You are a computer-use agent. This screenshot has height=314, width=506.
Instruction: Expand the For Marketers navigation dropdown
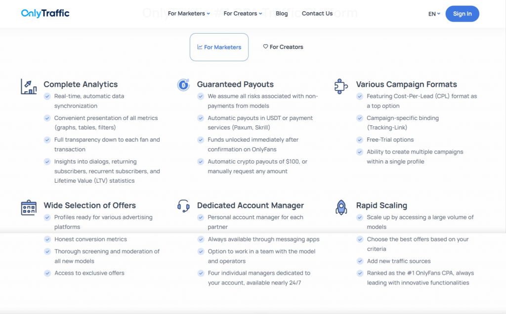(189, 13)
